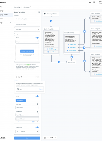Viewport: 102px width, 141px height.
Task: Click THR24-OS quick reply option
Action: [72, 48]
